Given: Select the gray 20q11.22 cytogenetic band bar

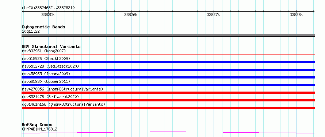Looking at the screenshot, I should click(x=168, y=35).
